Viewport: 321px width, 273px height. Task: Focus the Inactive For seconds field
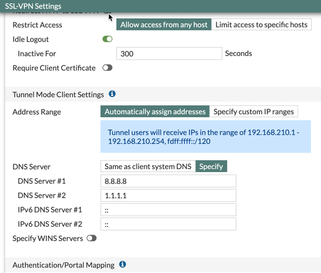point(169,53)
